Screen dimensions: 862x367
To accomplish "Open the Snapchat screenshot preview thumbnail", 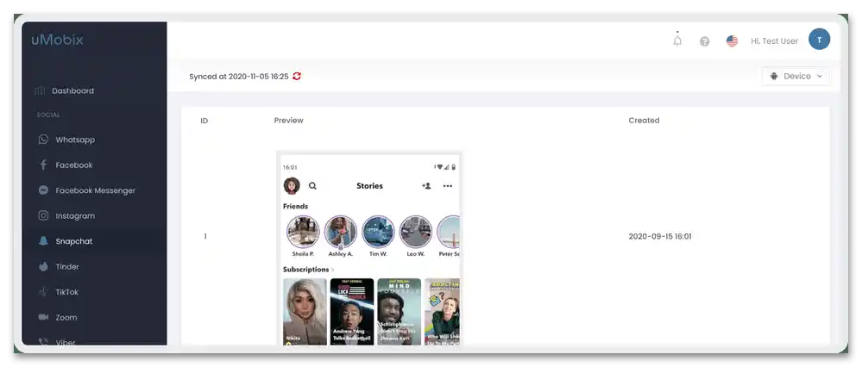I will point(369,250).
